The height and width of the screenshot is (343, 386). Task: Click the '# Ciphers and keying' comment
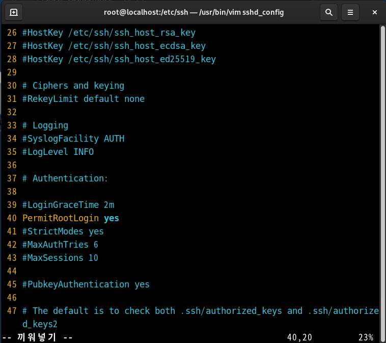coord(73,86)
